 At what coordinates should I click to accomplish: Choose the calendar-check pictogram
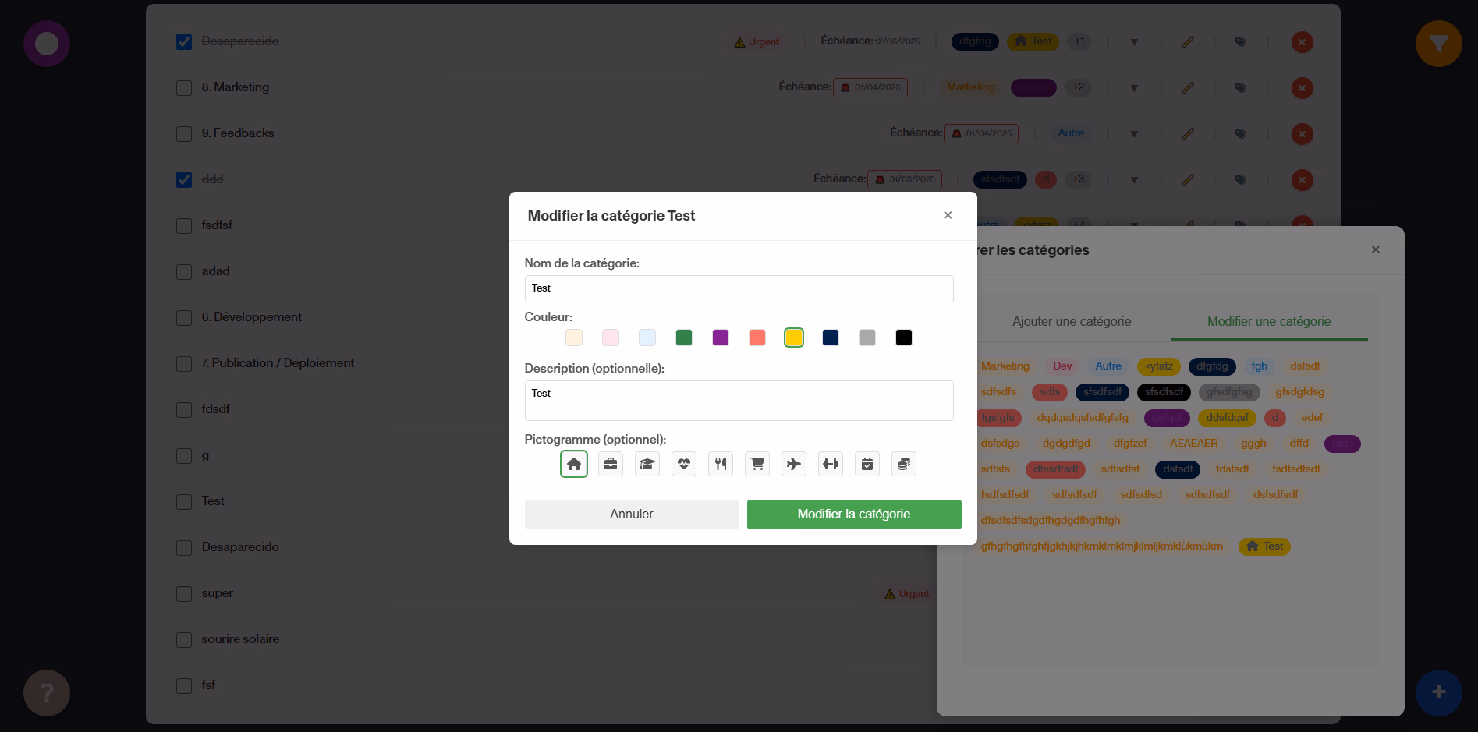(x=867, y=463)
